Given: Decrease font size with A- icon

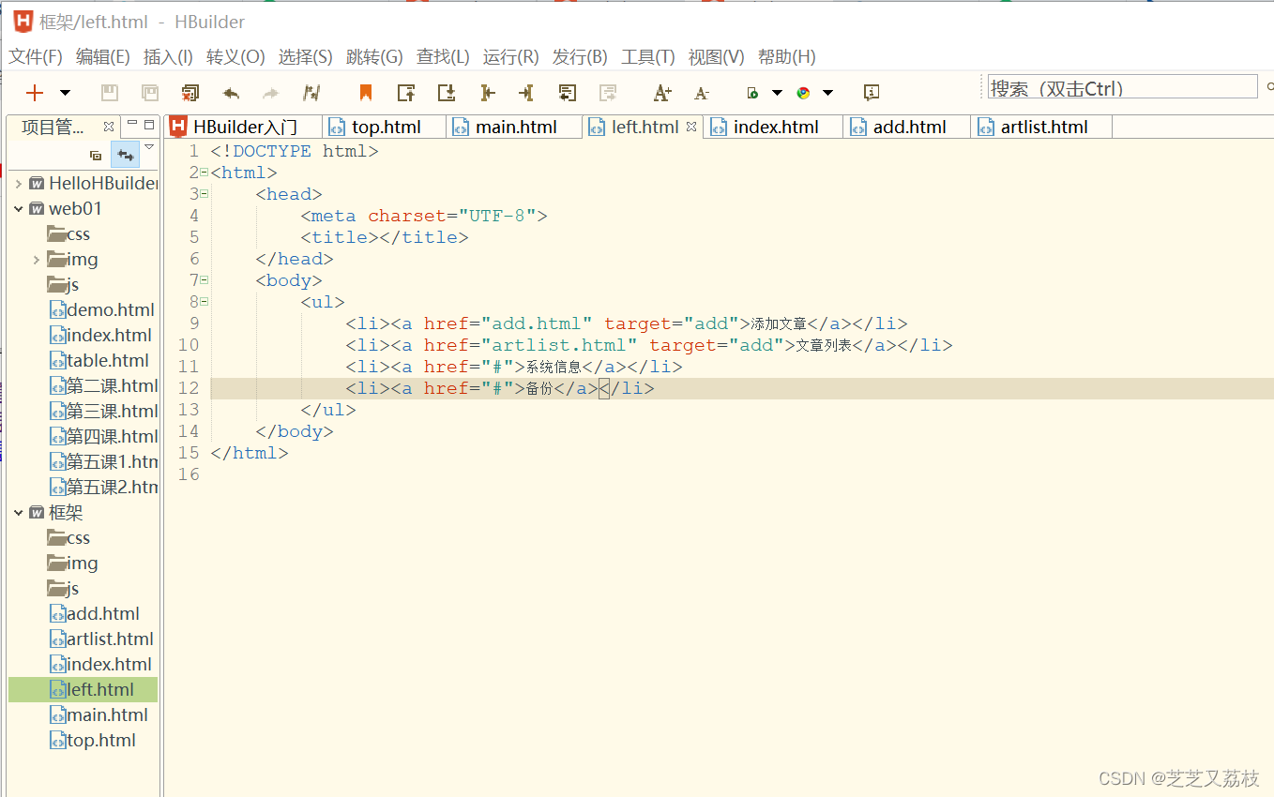Looking at the screenshot, I should click(702, 93).
